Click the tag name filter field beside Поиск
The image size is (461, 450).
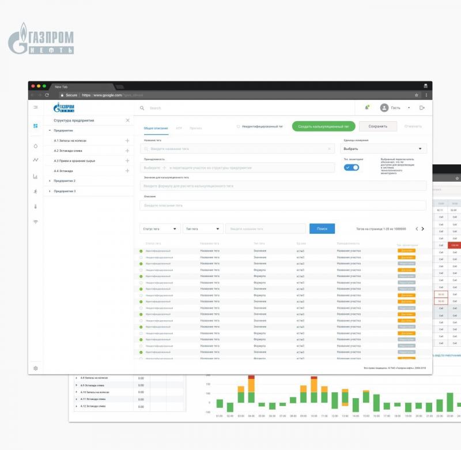coord(266,228)
